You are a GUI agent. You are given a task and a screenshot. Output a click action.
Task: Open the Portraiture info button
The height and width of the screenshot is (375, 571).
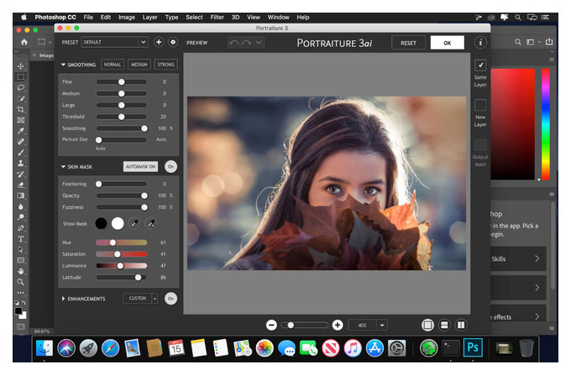(480, 43)
